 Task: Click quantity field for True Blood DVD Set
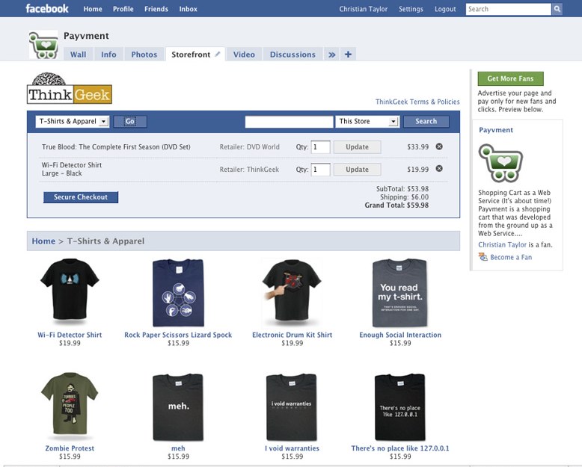click(320, 146)
